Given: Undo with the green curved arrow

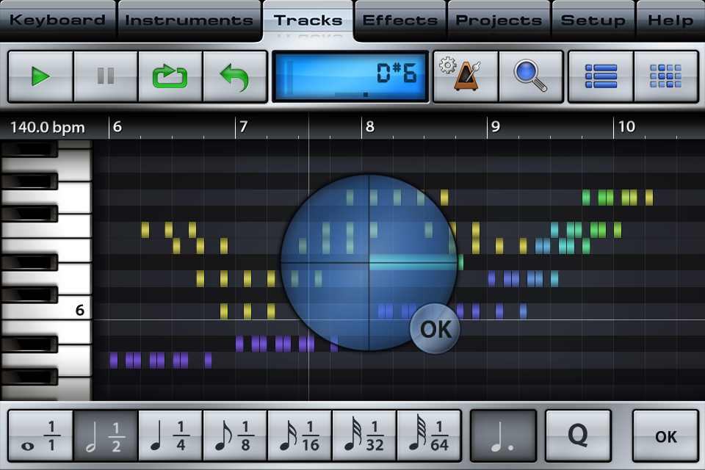Looking at the screenshot, I should click(x=235, y=76).
